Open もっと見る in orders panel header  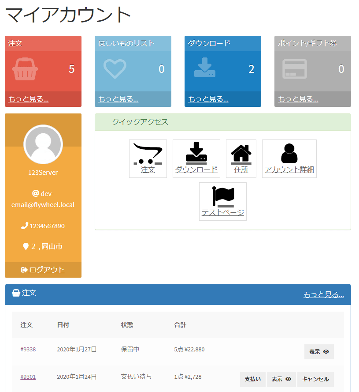(324, 294)
